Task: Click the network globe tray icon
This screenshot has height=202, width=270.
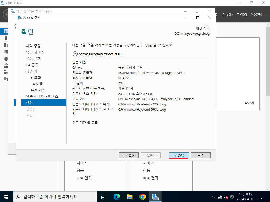Action: pyautogui.click(x=220, y=197)
